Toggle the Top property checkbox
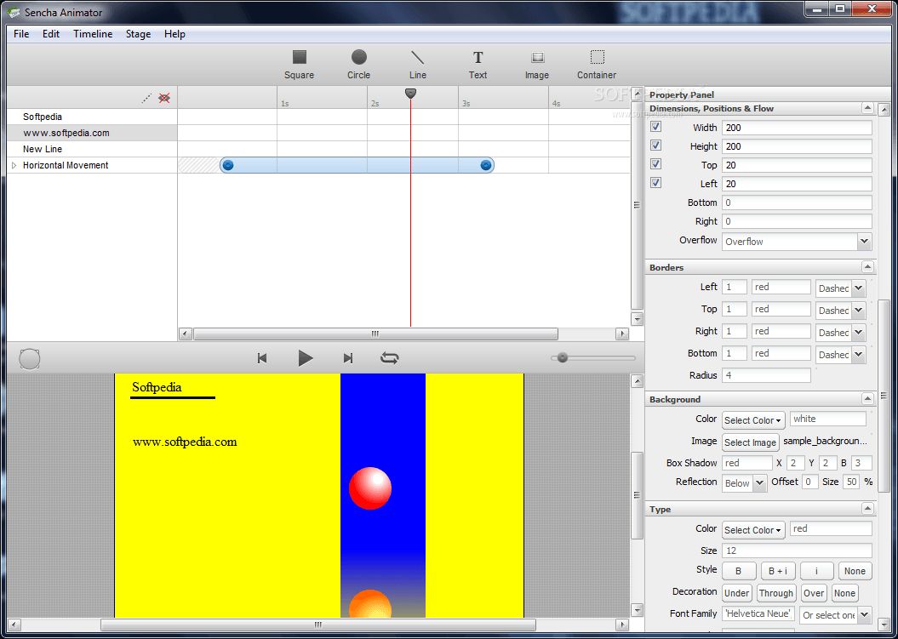898x639 pixels. point(655,164)
